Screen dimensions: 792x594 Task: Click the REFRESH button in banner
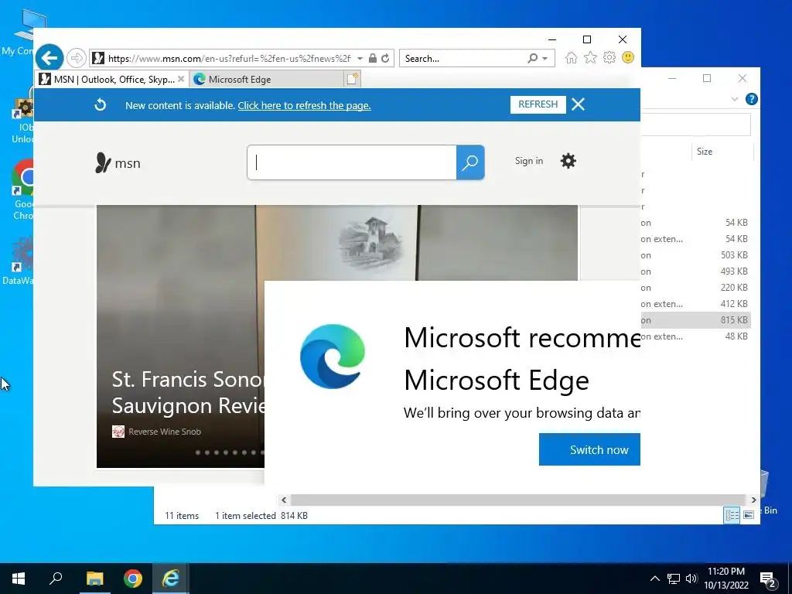pyautogui.click(x=538, y=104)
